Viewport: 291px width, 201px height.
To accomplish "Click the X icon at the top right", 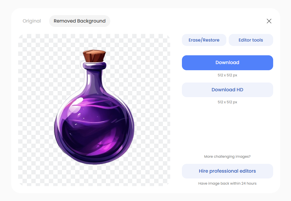I will 269,21.
